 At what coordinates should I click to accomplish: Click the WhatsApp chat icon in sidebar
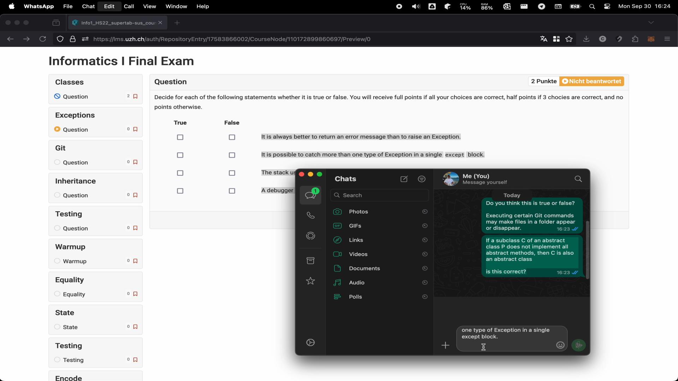click(311, 194)
